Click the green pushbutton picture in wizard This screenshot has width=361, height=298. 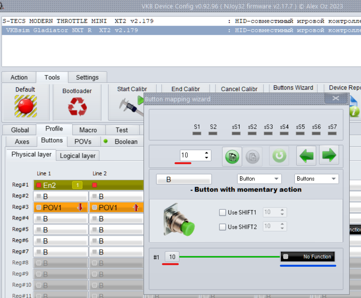pyautogui.click(x=179, y=220)
